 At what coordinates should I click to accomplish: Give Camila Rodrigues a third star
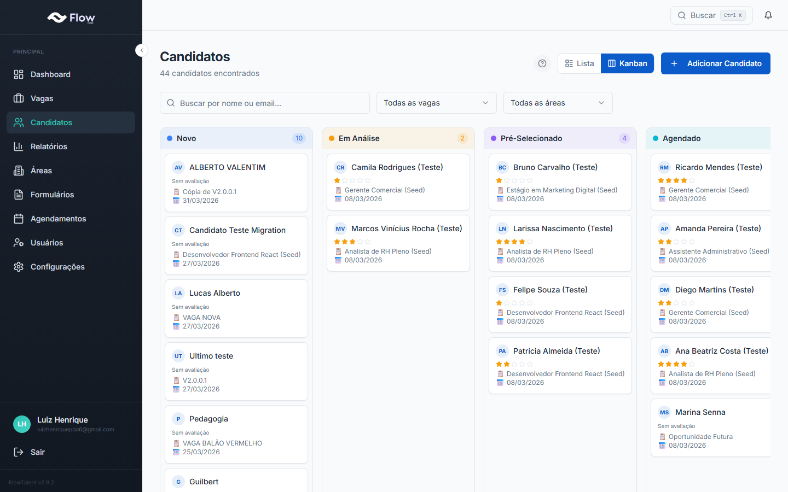point(352,179)
